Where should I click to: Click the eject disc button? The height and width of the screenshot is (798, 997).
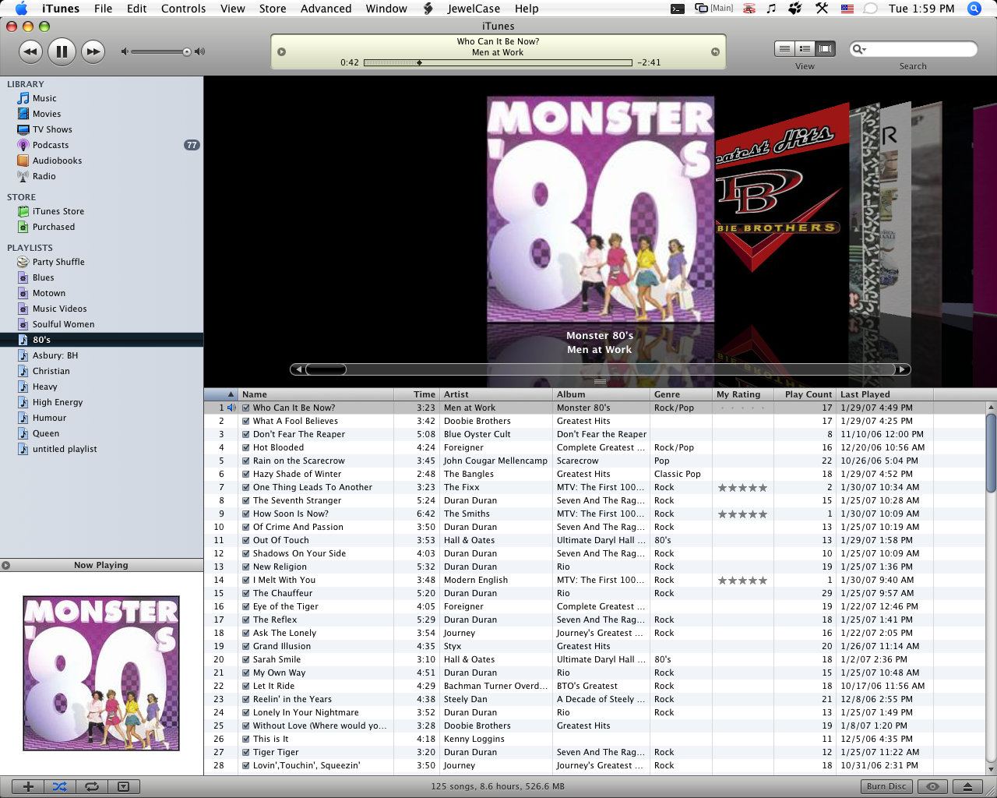pos(967,786)
